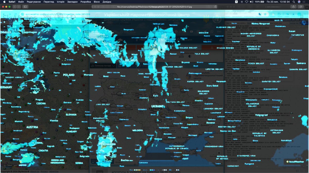309x173 pixels.
Task: Open the Apple menu
Action: pyautogui.click(x=4, y=2)
